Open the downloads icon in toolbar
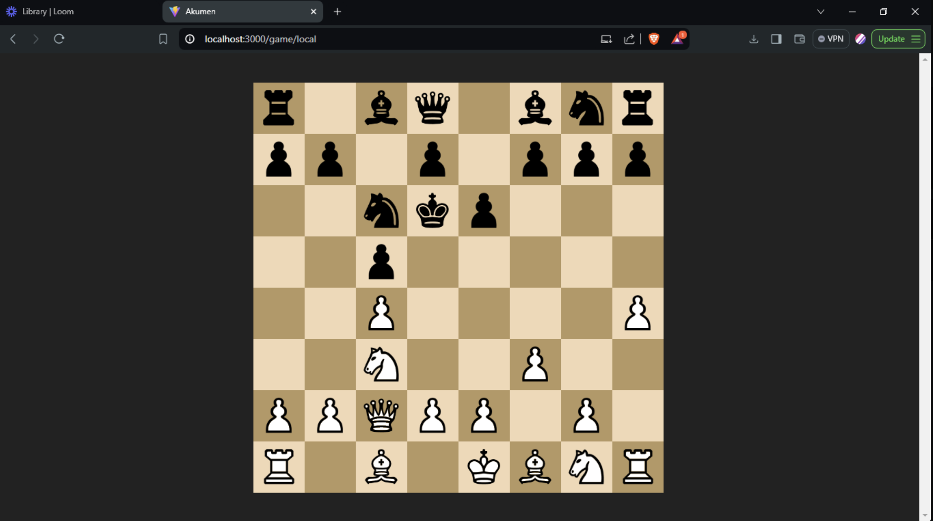Image resolution: width=933 pixels, height=521 pixels. click(x=754, y=39)
